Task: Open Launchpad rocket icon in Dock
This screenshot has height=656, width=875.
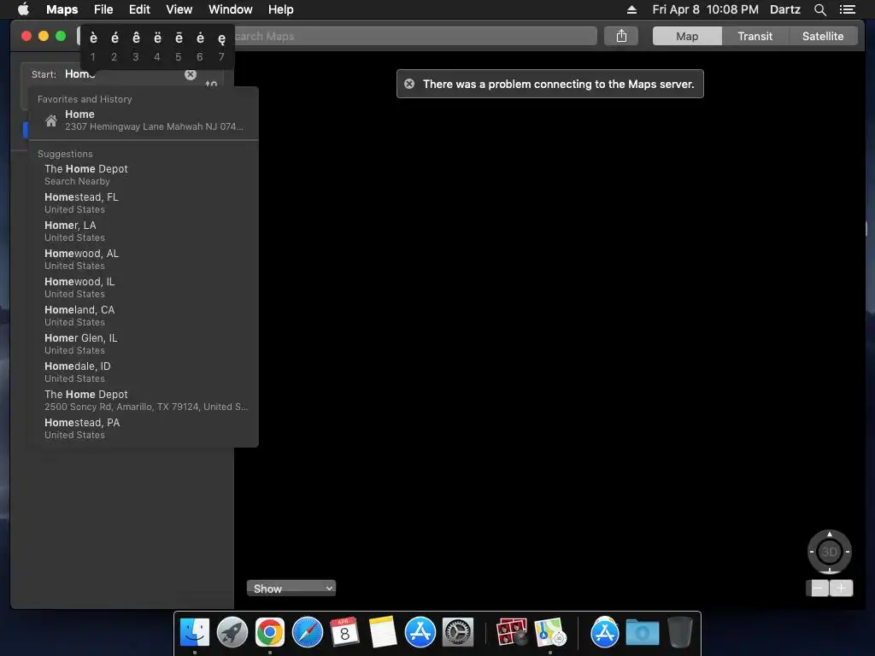Action: click(232, 633)
